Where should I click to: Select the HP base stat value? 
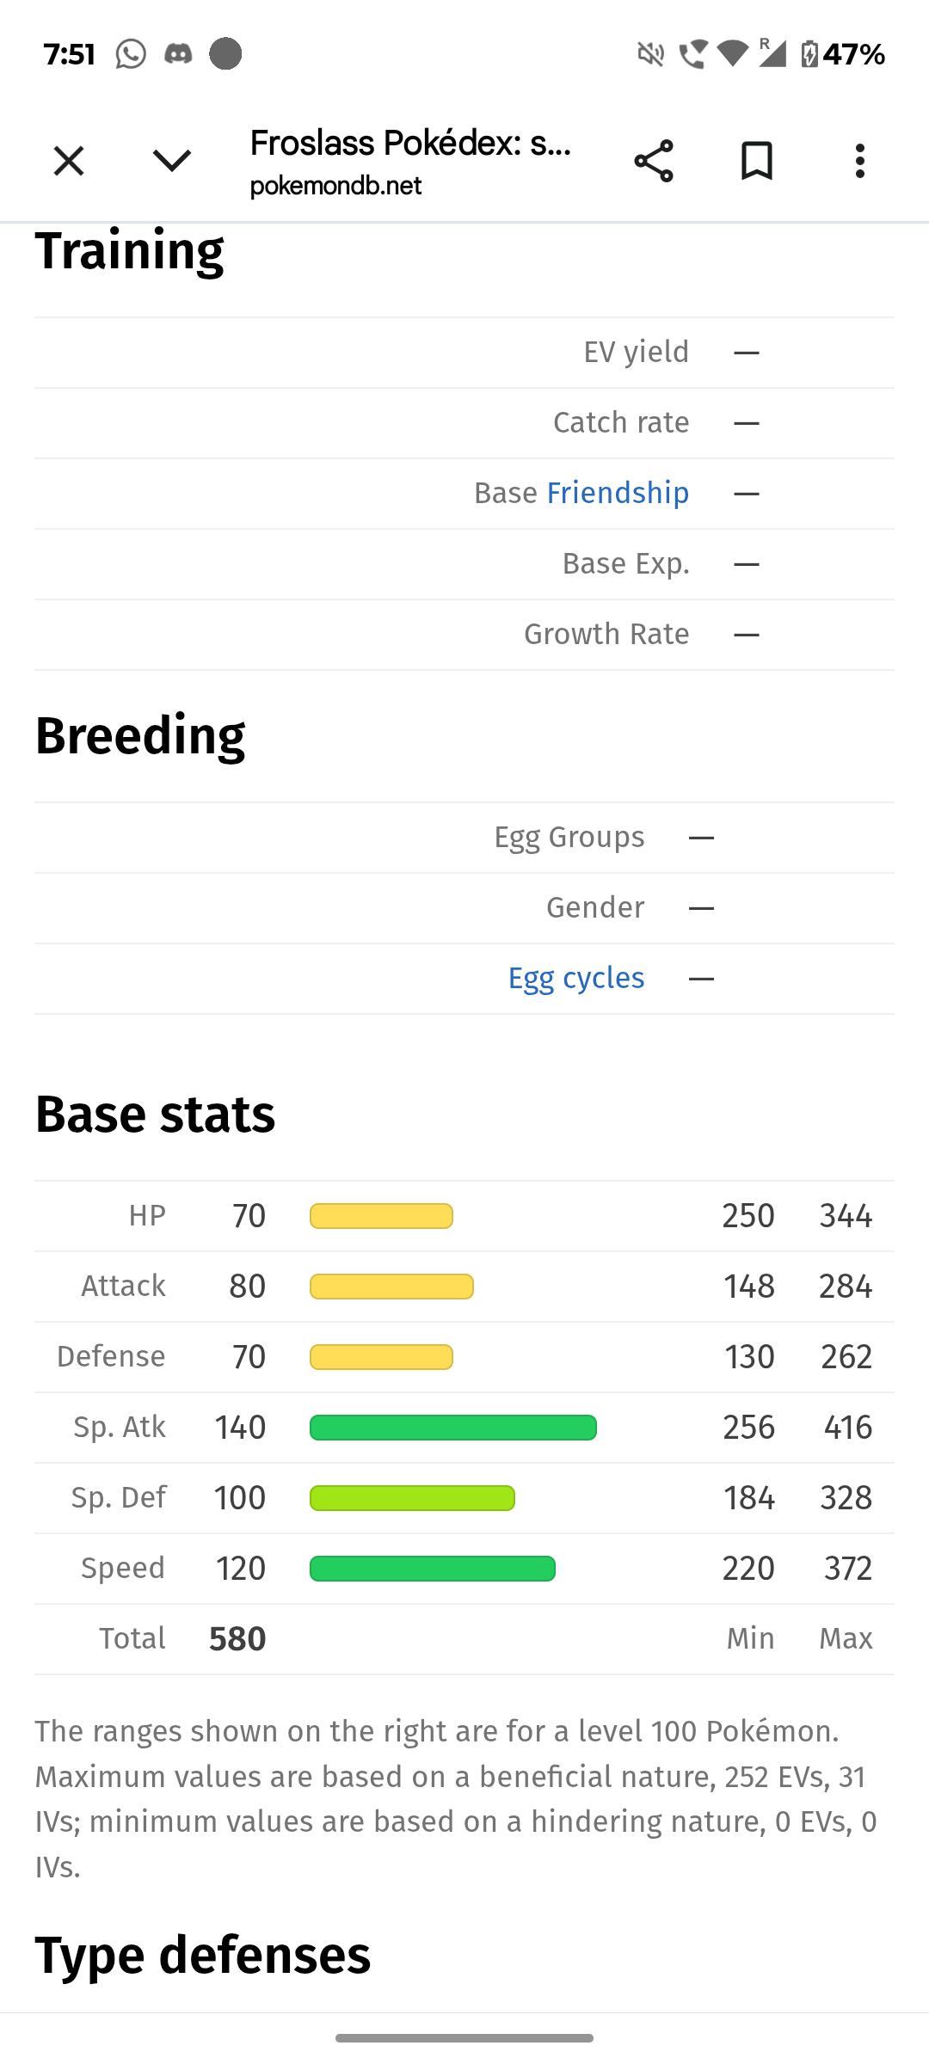click(x=246, y=1214)
